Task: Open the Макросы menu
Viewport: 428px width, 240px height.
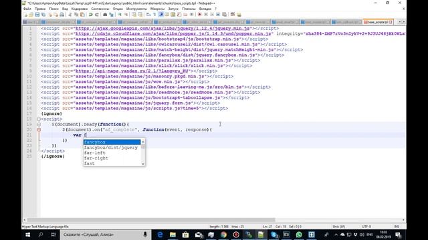Action: (158, 9)
